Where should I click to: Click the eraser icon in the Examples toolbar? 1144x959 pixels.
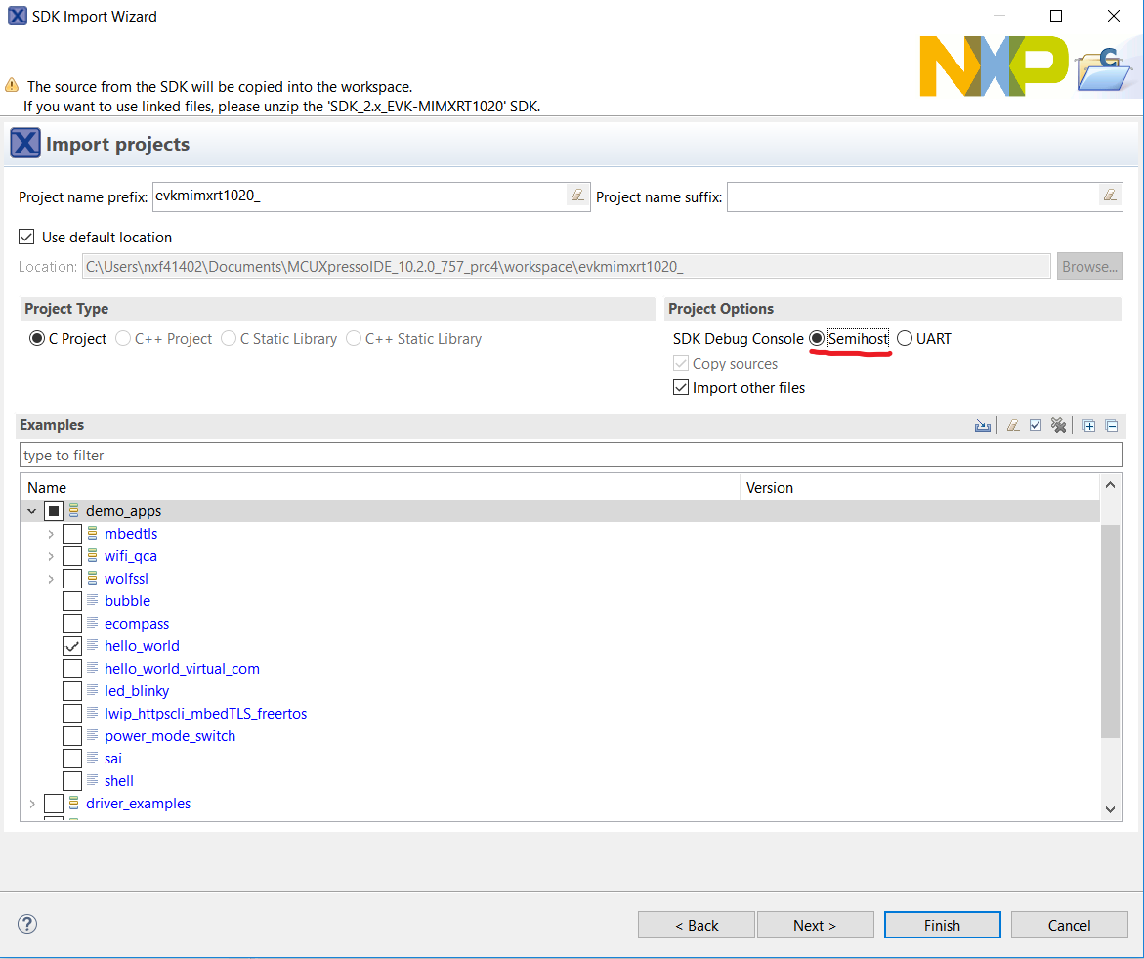(1013, 425)
